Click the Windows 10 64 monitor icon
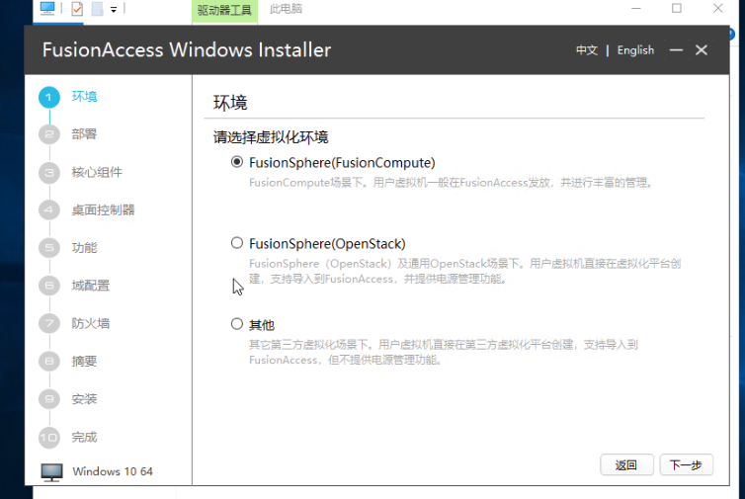Screen dimensions: 745x499 [x=52, y=471]
